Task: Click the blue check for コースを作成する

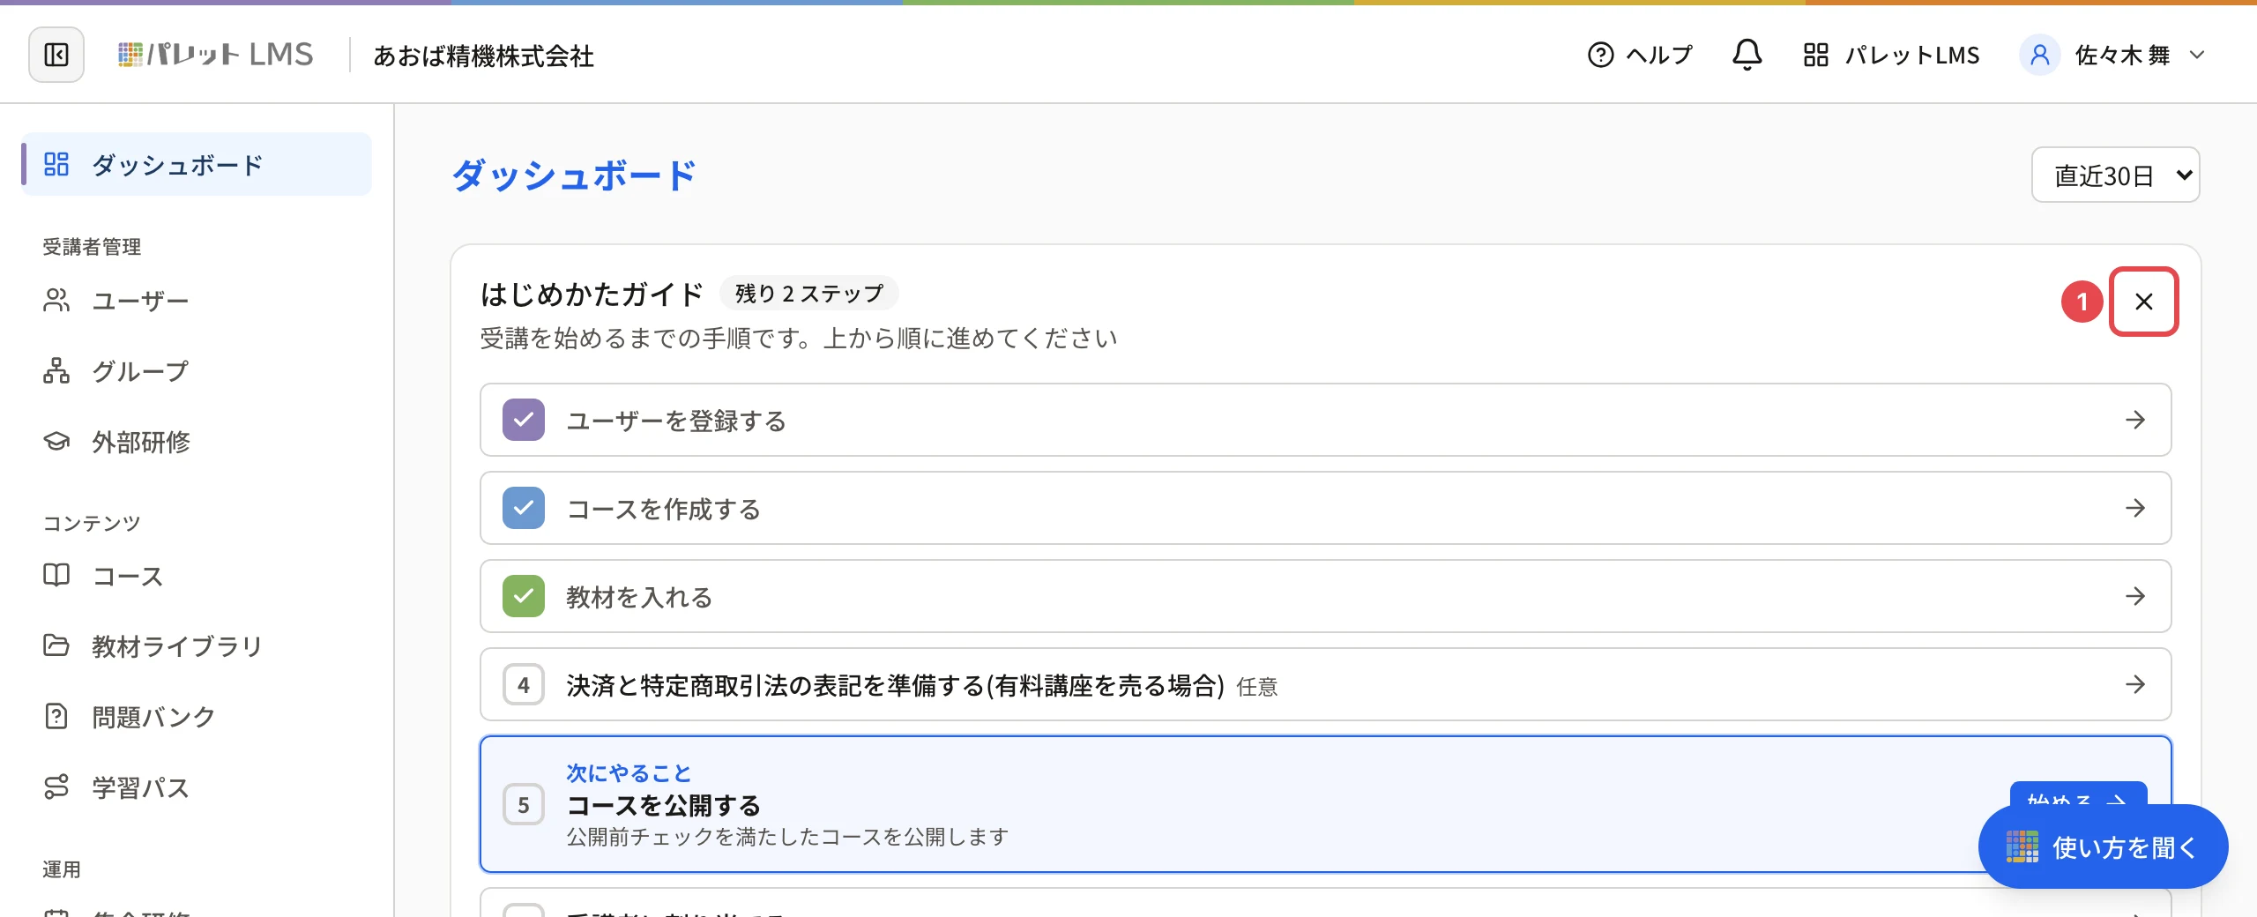Action: (x=524, y=508)
